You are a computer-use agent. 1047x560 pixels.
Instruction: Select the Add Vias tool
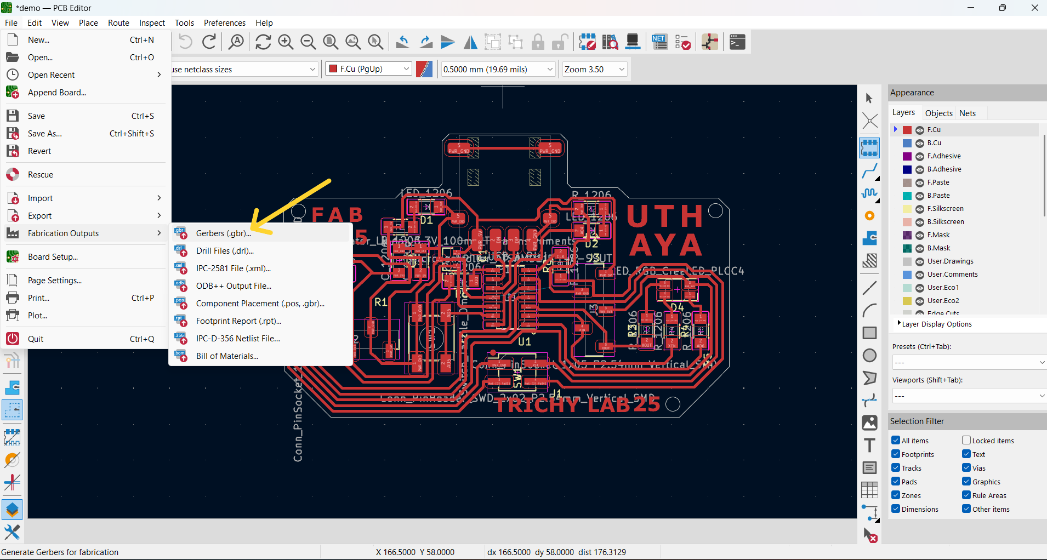point(869,216)
